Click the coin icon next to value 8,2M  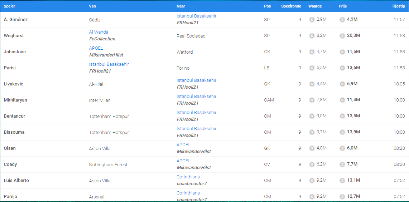pyautogui.click(x=312, y=36)
